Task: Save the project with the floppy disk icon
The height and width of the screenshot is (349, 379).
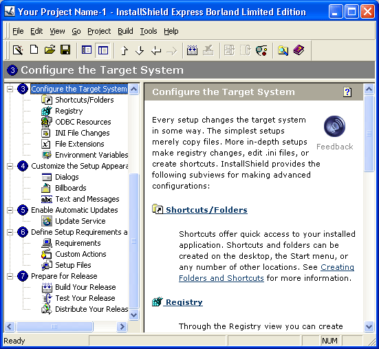Action: pos(65,50)
